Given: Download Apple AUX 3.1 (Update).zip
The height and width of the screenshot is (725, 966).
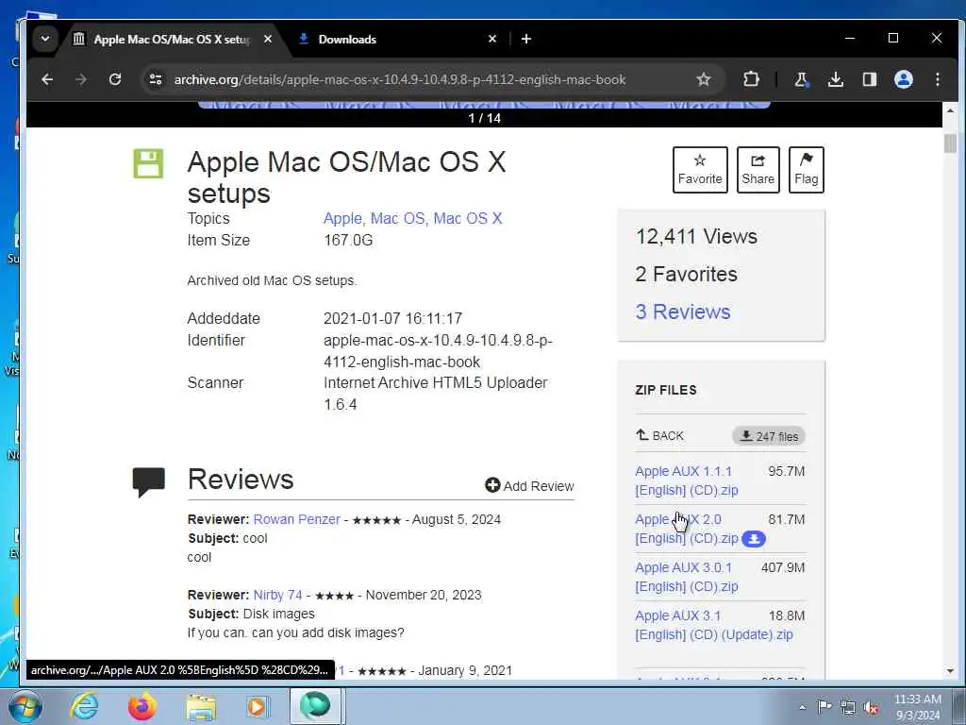Looking at the screenshot, I should (x=713, y=625).
